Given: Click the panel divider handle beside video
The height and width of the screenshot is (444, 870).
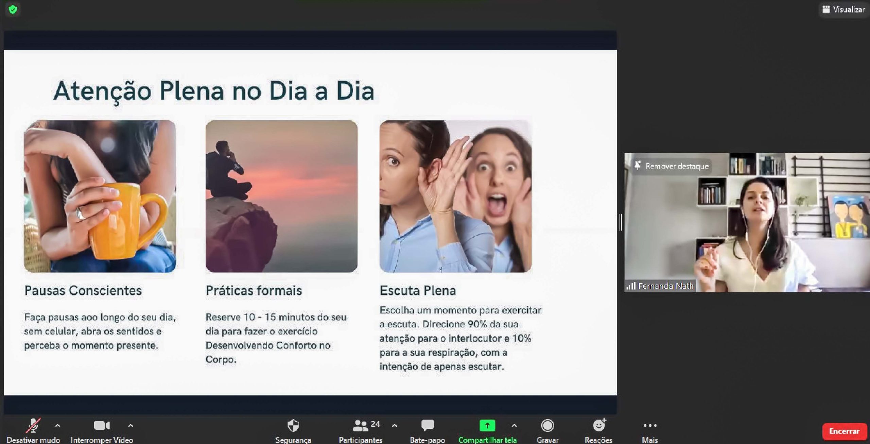Looking at the screenshot, I should click(621, 222).
